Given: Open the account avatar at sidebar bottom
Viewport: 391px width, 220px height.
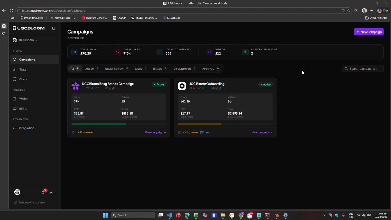Looking at the screenshot, I should pyautogui.click(x=17, y=192).
